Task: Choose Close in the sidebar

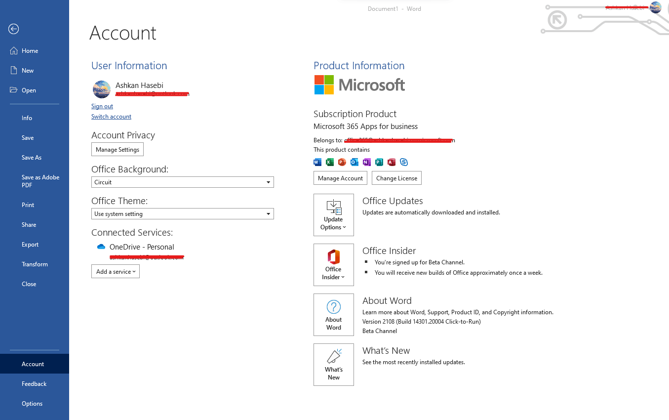Action: pyautogui.click(x=35, y=284)
